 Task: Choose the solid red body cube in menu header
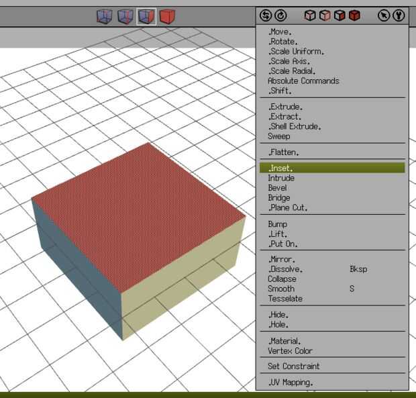(x=354, y=15)
